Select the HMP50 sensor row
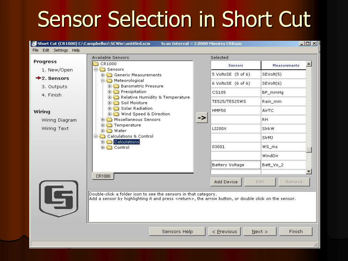Viewport: 348px width, 261px height. click(236, 110)
